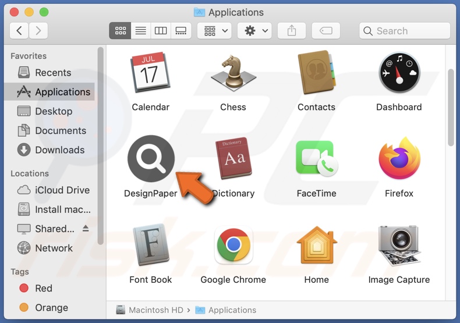Go forward with the right chevron button

38,30
